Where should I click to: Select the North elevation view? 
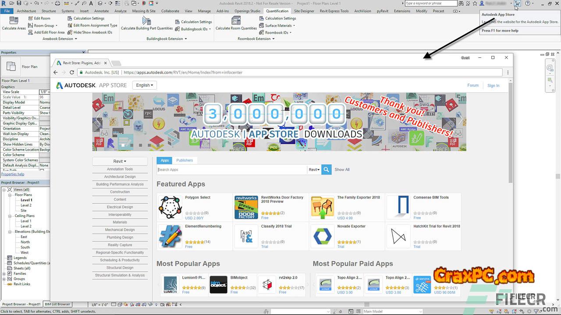pyautogui.click(x=25, y=242)
